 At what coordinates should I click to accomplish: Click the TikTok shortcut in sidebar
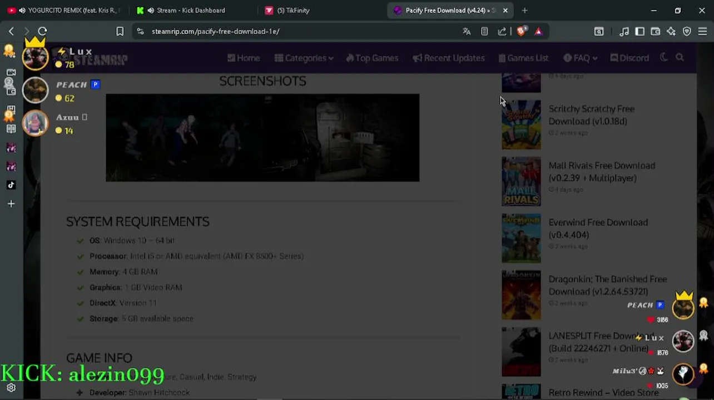11,185
